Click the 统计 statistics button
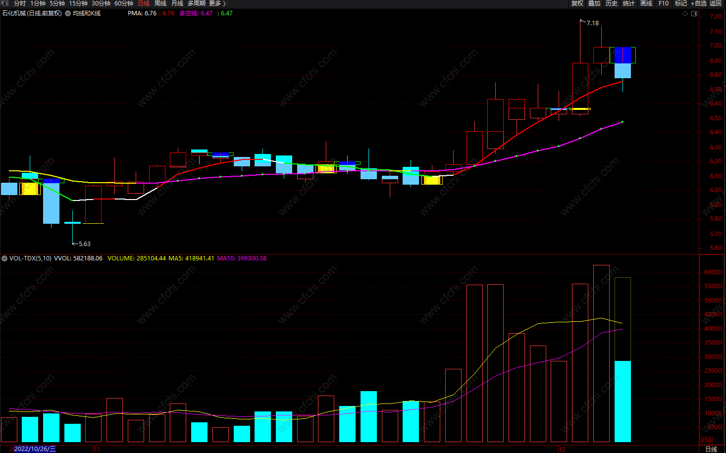The width and height of the screenshot is (726, 453). coord(629,3)
